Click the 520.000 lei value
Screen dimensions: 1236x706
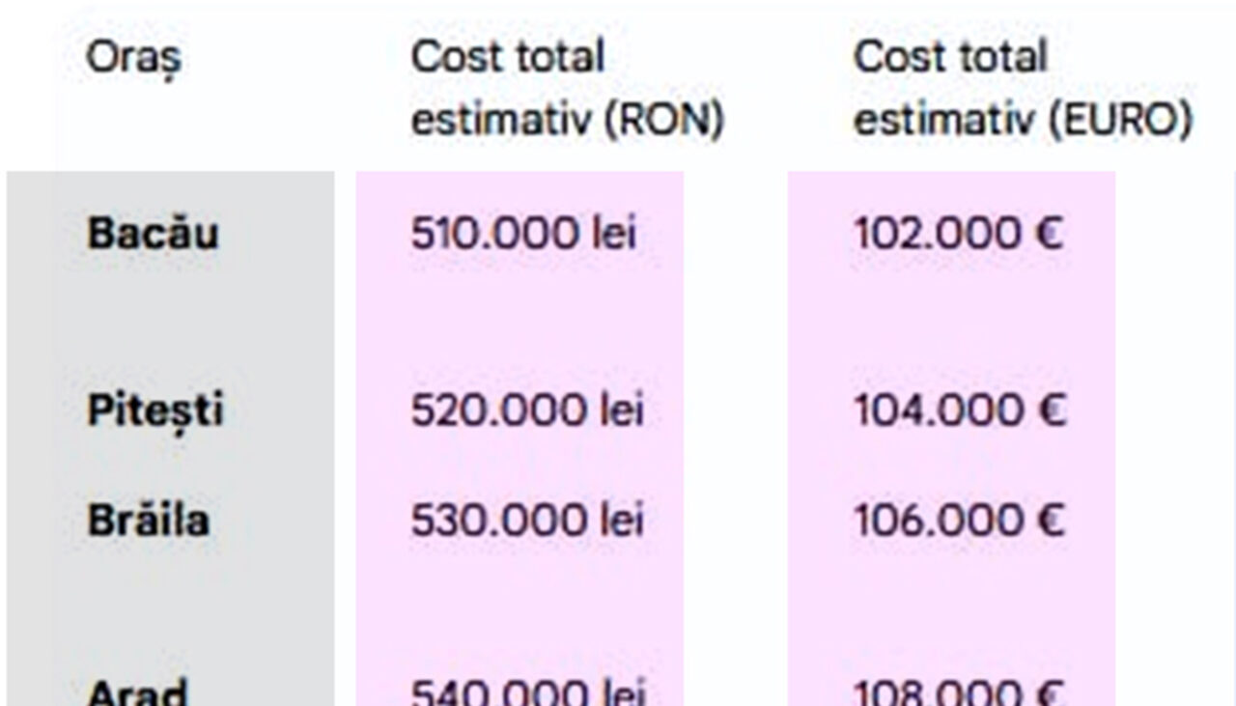[x=526, y=411]
